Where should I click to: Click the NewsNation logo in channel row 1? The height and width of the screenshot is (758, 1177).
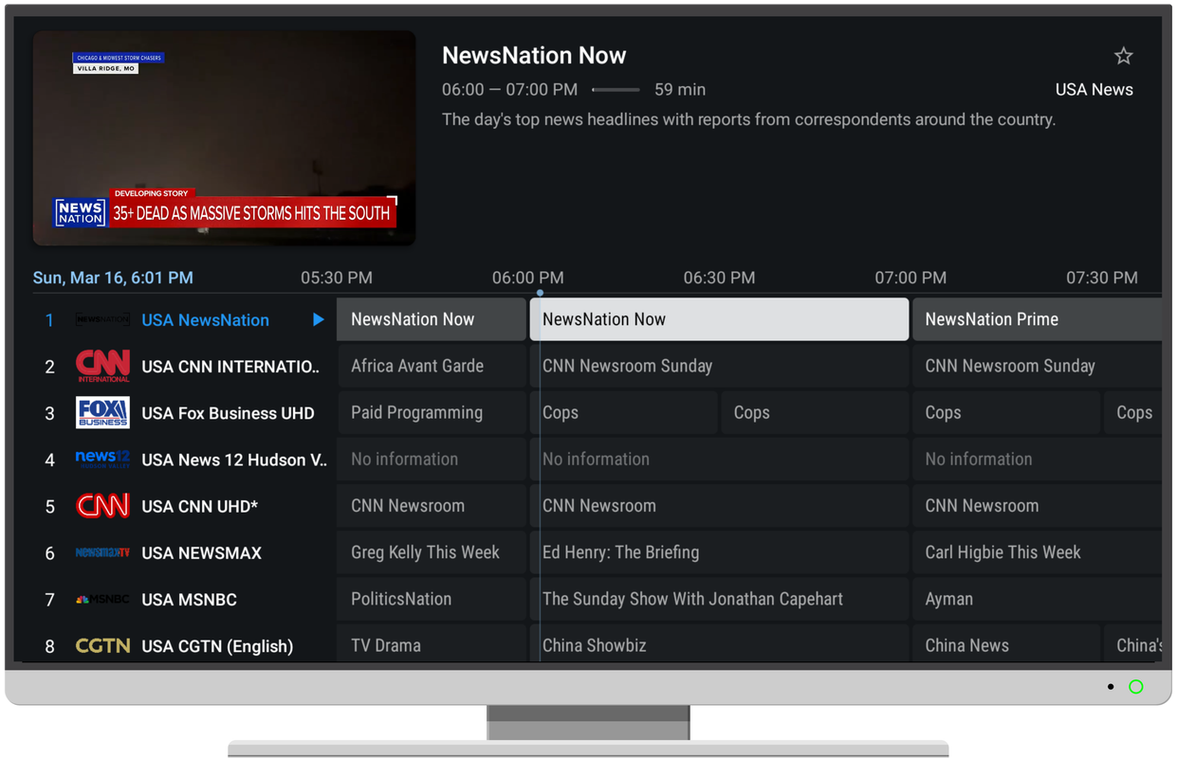[102, 319]
